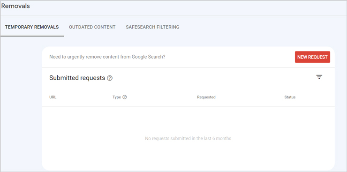Open the filter icon for submitted requests

tap(319, 77)
